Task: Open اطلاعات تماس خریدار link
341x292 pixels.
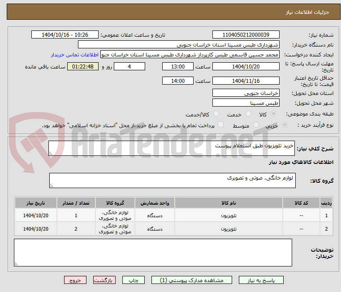Action: (75, 55)
